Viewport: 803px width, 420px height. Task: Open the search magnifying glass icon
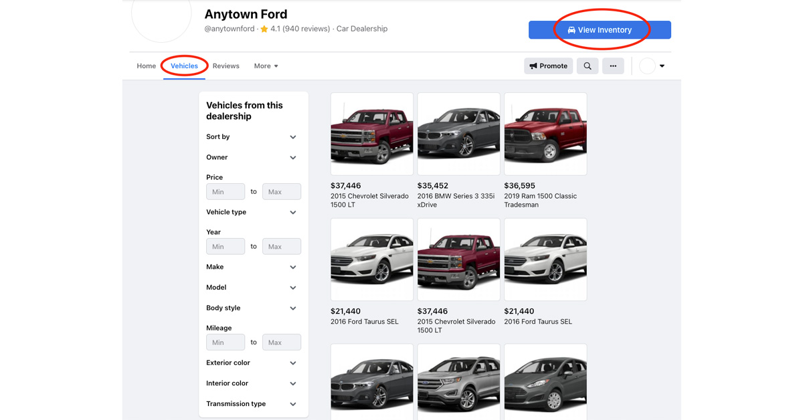click(x=587, y=66)
